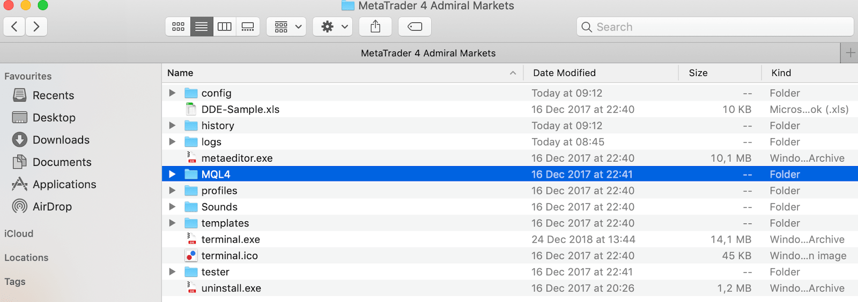Open AirDrop in sidebar
Screen dimensions: 858x302
[x=42, y=206]
